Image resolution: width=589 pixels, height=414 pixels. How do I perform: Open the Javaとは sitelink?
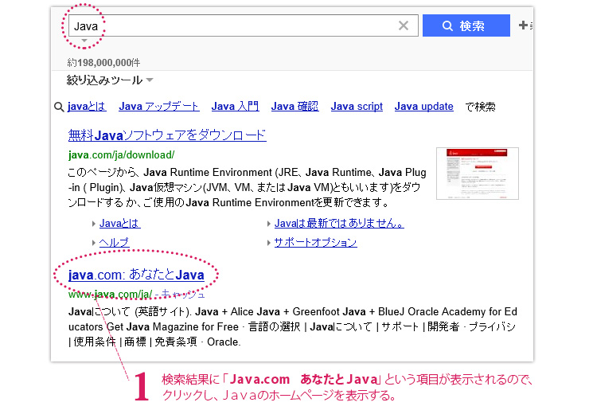click(x=120, y=223)
